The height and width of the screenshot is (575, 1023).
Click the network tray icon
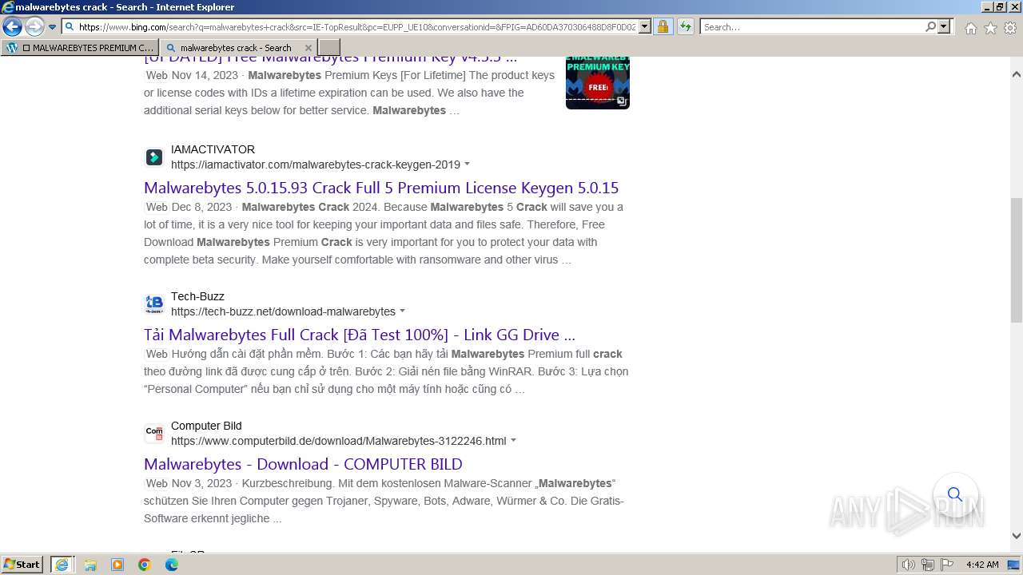[x=928, y=565]
